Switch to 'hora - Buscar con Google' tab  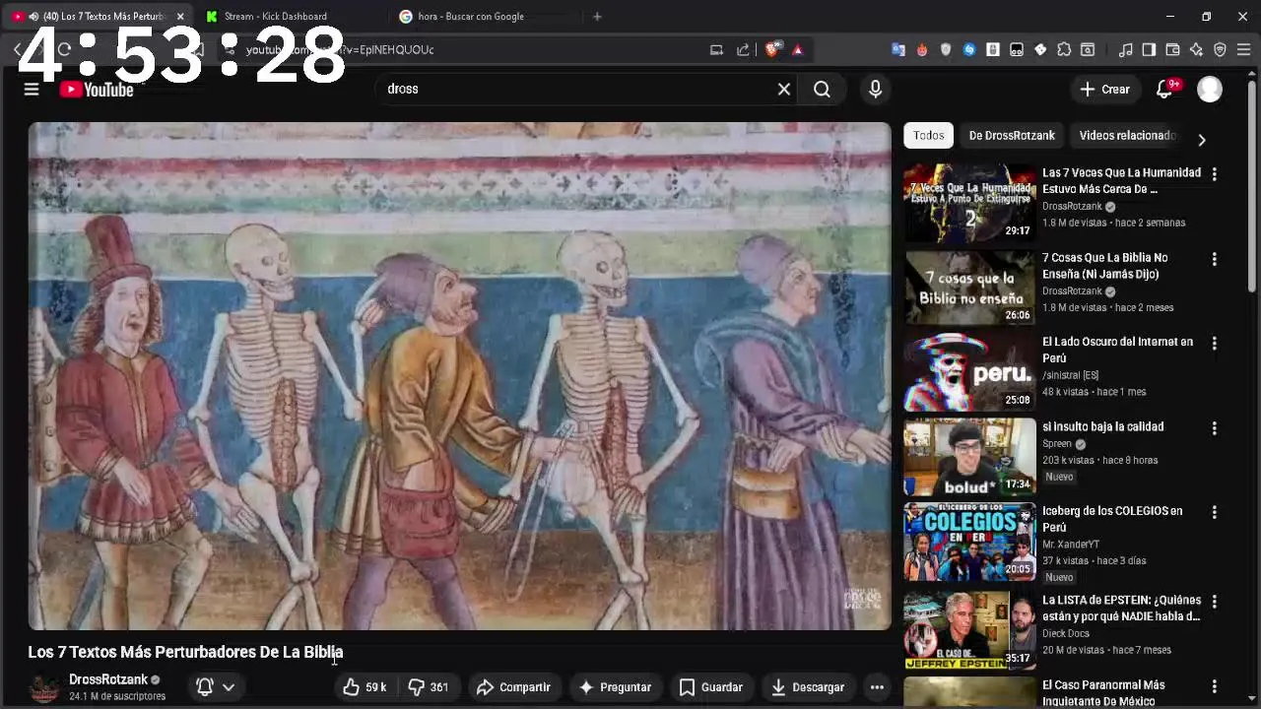click(483, 17)
